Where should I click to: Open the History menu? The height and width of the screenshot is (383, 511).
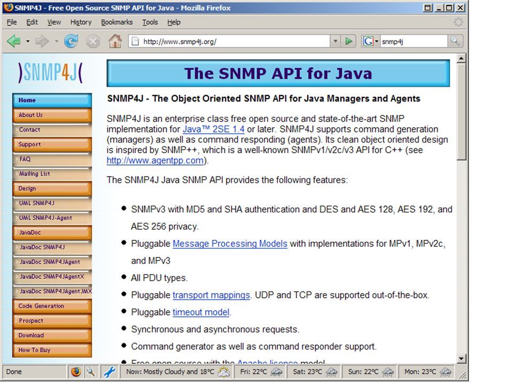(x=81, y=22)
